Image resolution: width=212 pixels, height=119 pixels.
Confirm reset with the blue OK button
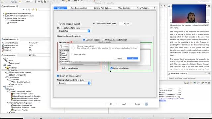tap(132, 58)
